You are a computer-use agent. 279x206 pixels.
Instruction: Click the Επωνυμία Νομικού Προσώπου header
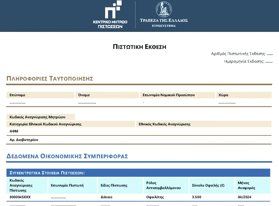pyautogui.click(x=168, y=95)
